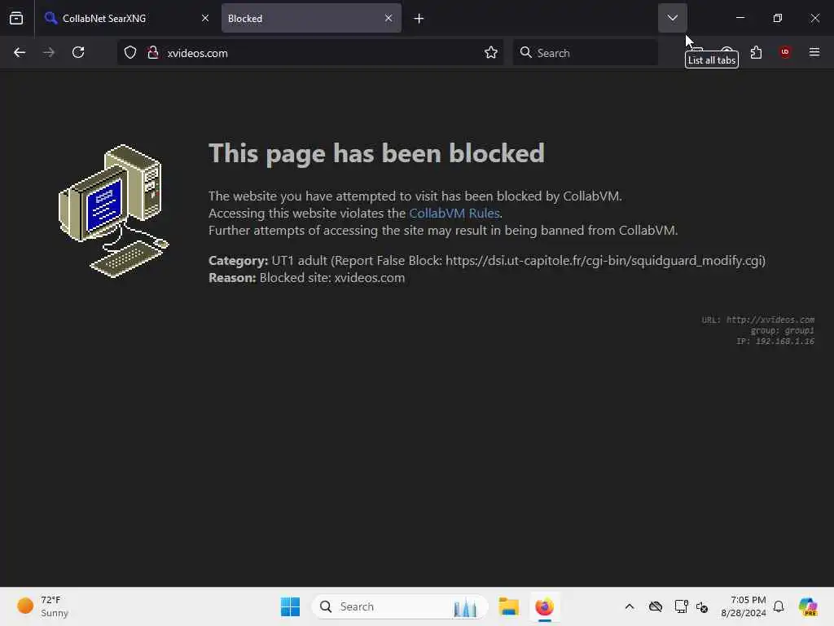Close the Firefox window
Screen dimensions: 834x626
[x=814, y=18]
